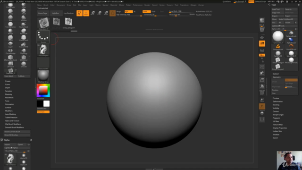Click the LightBox button

[56, 13]
